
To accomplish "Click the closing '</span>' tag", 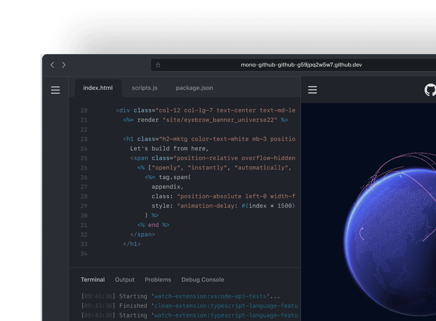I will (x=143, y=234).
